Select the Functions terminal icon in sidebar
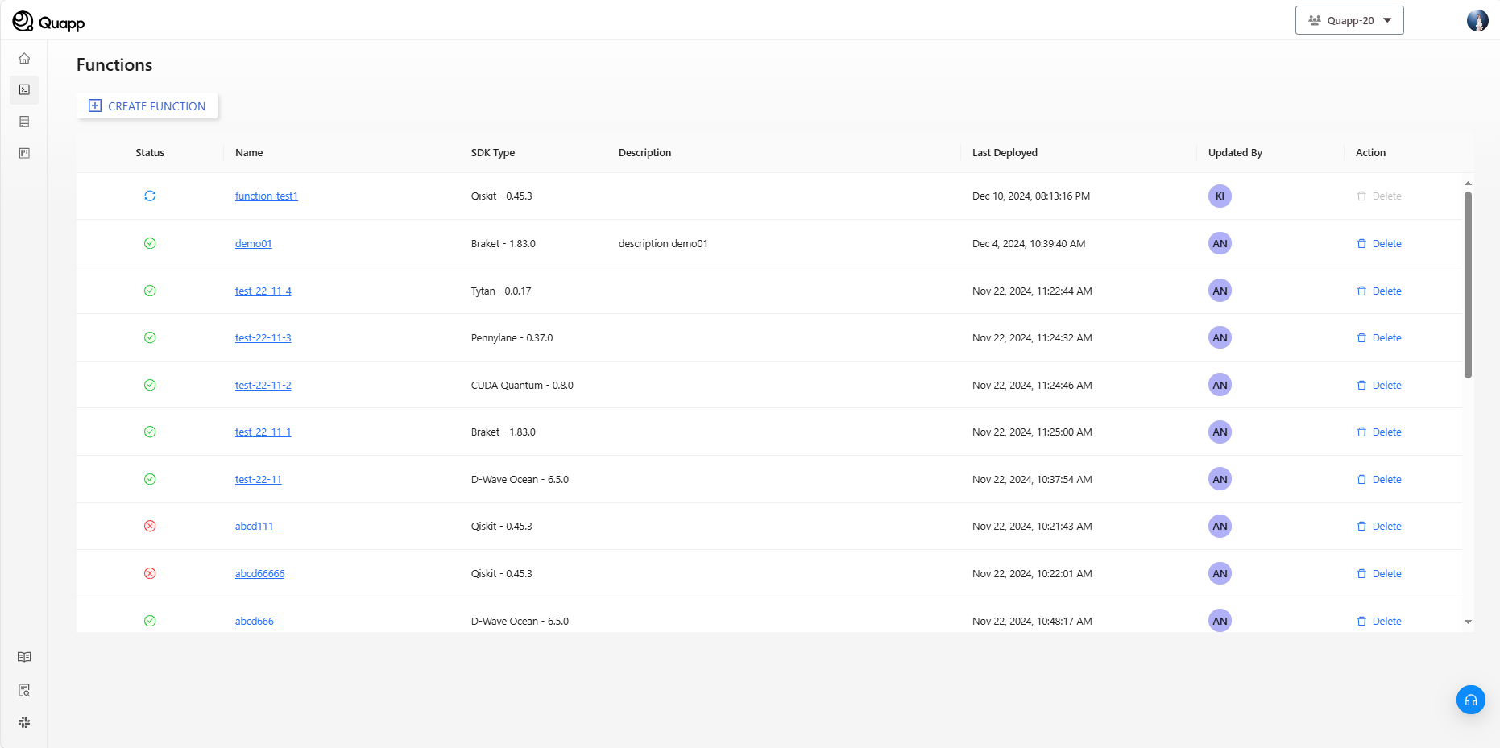This screenshot has width=1500, height=748. point(24,89)
